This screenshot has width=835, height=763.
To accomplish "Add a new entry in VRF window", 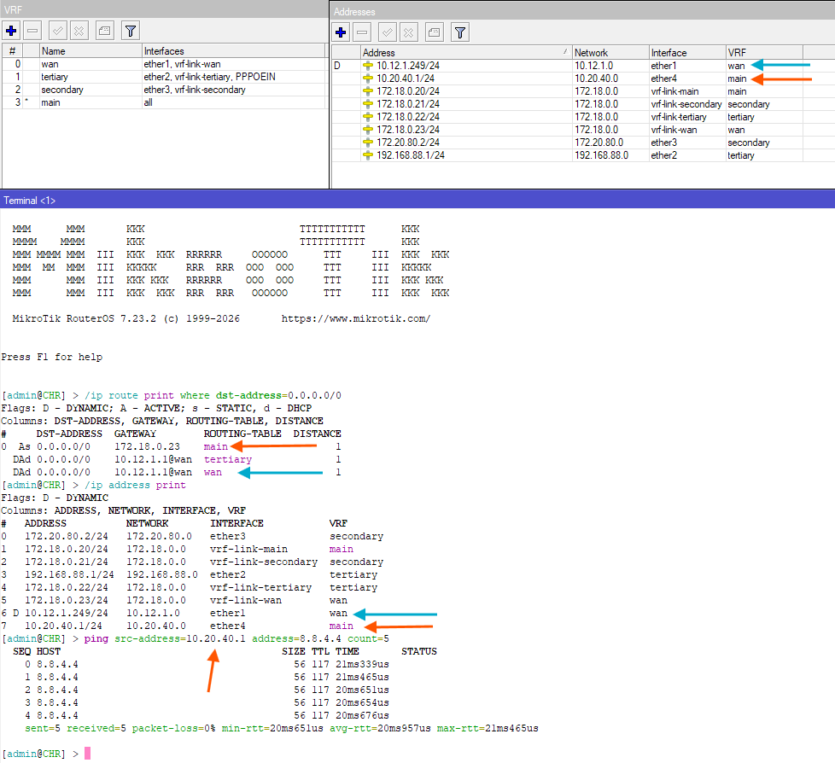I will [11, 31].
